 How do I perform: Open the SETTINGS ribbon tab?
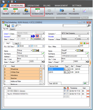(x=77, y=6)
